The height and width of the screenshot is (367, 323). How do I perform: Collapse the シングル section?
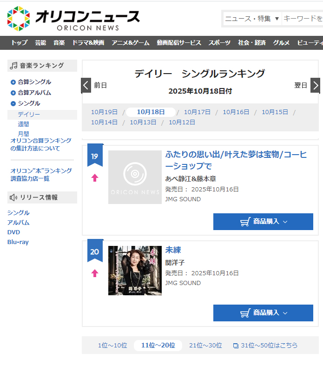[x=13, y=103]
